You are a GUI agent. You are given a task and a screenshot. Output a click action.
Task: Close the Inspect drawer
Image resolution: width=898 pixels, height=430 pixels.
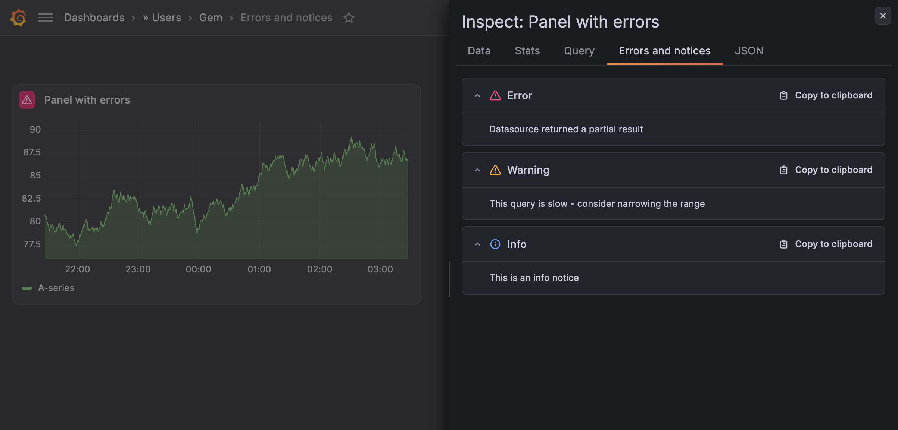[883, 16]
